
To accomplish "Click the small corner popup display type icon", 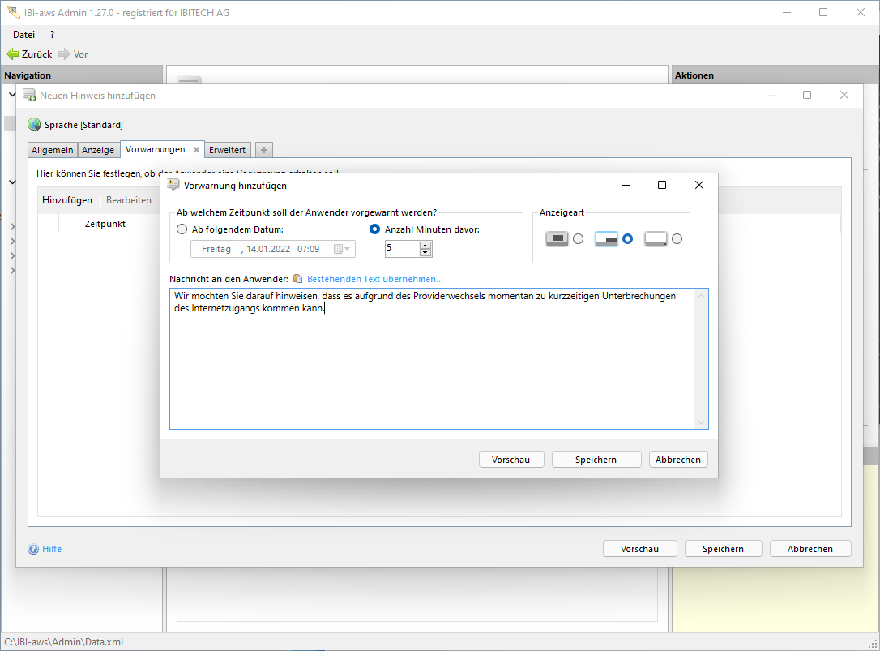I will 606,238.
